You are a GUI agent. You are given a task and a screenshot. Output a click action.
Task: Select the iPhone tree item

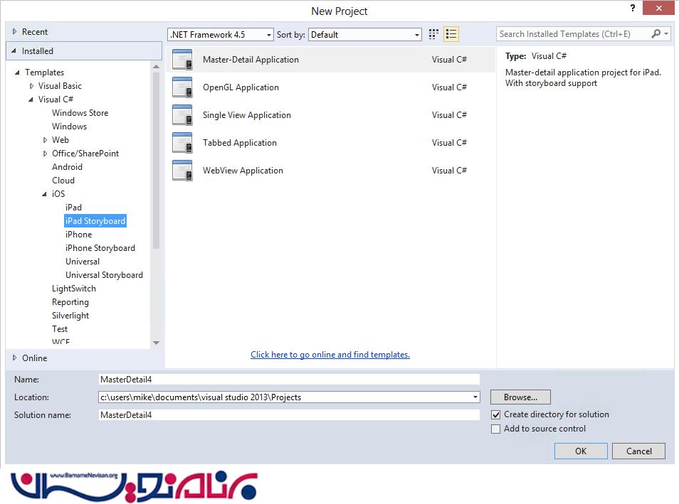[79, 235]
